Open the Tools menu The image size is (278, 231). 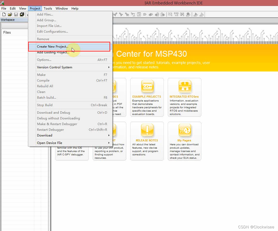(x=48, y=9)
